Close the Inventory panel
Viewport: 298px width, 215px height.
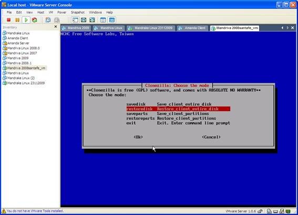pyautogui.click(x=56, y=27)
